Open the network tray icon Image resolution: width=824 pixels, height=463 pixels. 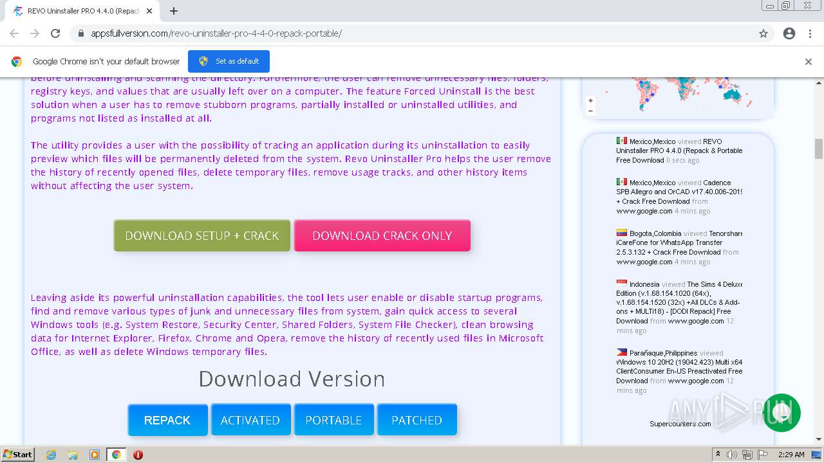tap(747, 455)
